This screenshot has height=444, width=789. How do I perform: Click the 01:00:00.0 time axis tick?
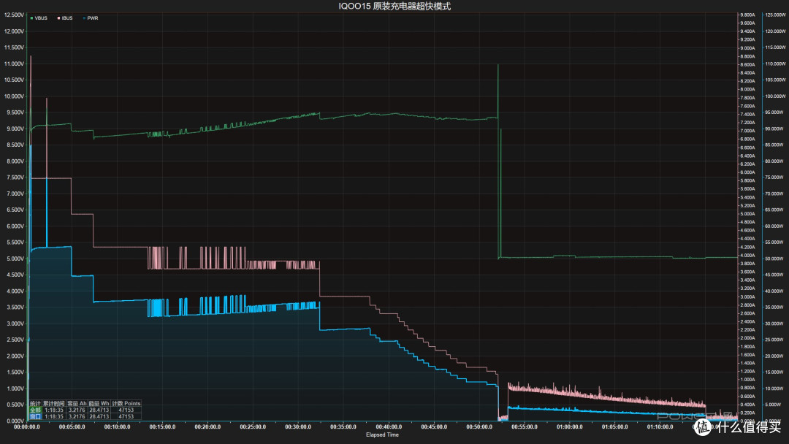[570, 427]
